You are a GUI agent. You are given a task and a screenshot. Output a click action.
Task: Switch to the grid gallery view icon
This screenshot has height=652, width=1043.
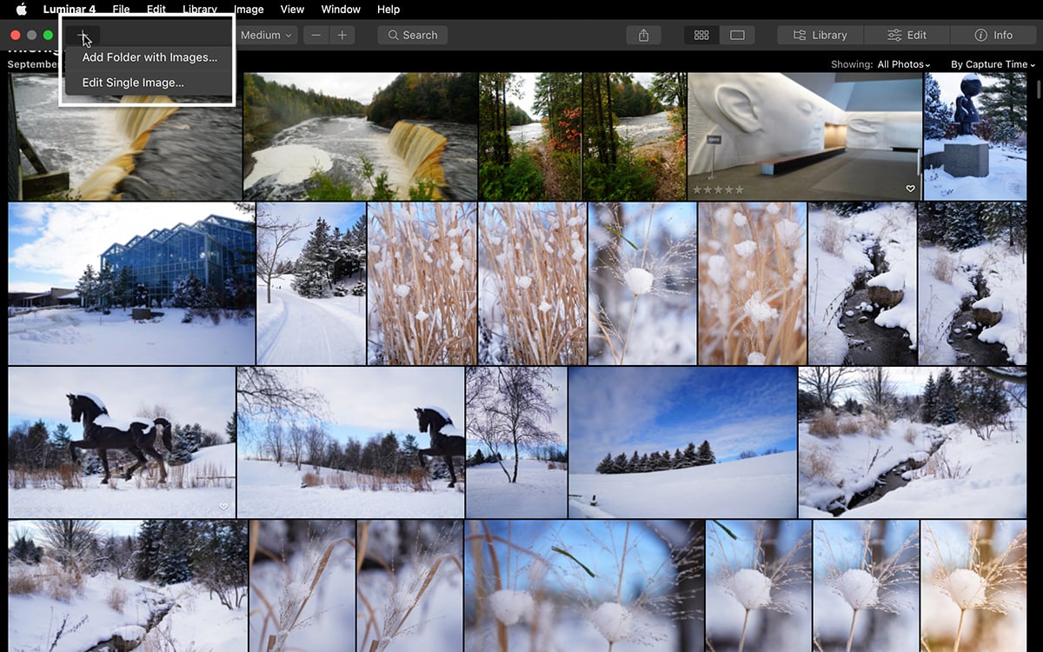pyautogui.click(x=701, y=35)
